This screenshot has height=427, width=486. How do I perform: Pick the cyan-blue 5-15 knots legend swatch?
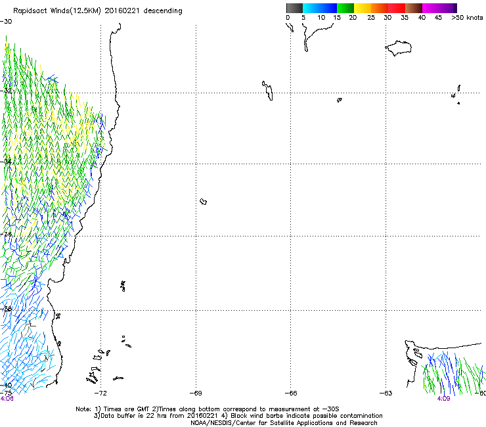pos(320,8)
